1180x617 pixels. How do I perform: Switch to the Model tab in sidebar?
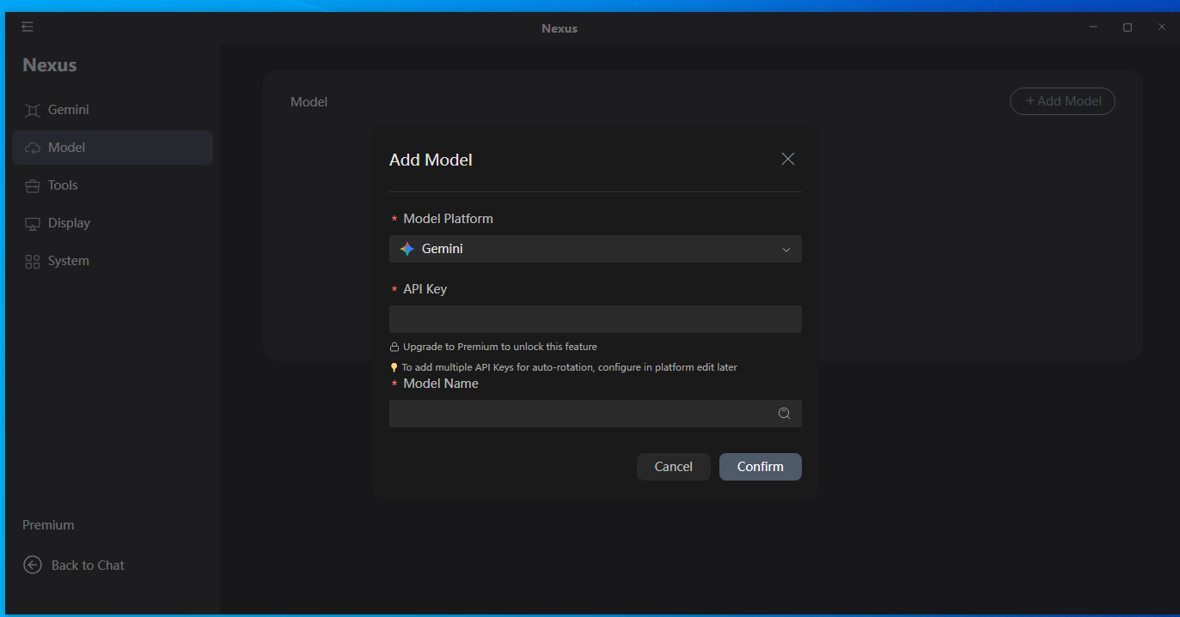click(x=64, y=147)
